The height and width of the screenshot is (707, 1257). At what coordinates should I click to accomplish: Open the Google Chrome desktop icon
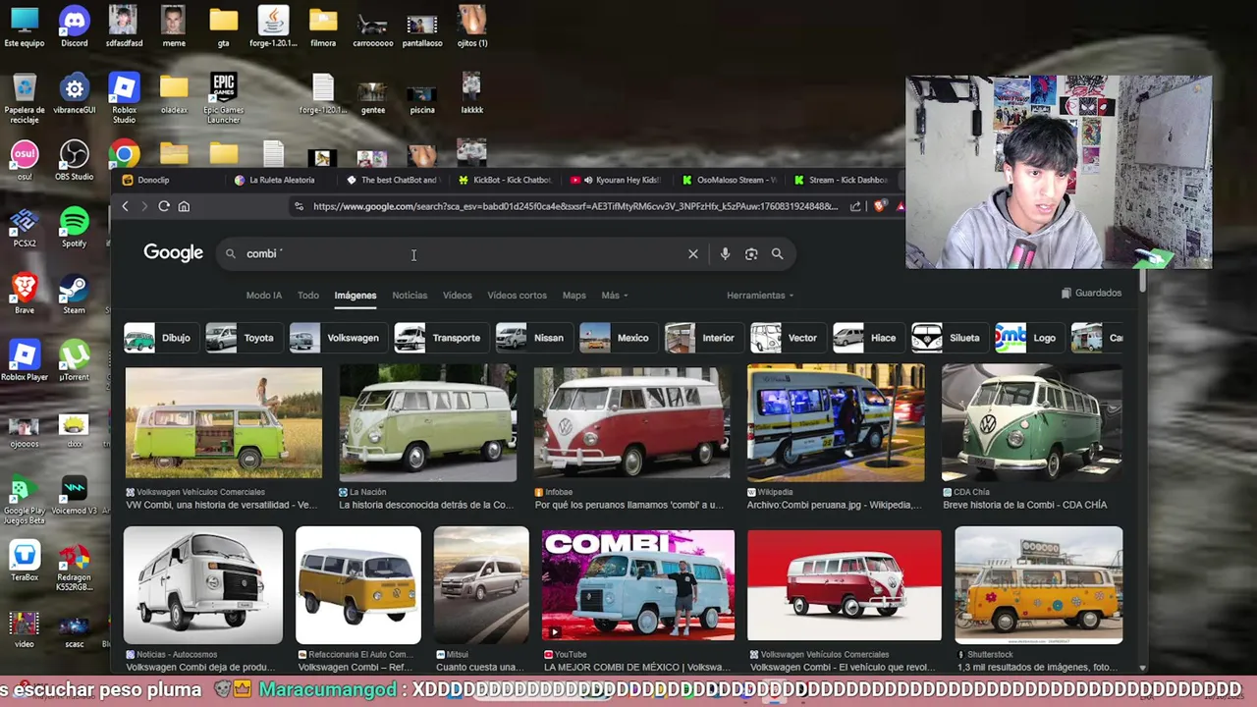click(124, 154)
